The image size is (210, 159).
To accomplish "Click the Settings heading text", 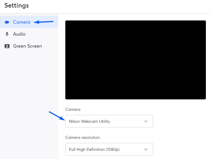I will click(x=16, y=6).
